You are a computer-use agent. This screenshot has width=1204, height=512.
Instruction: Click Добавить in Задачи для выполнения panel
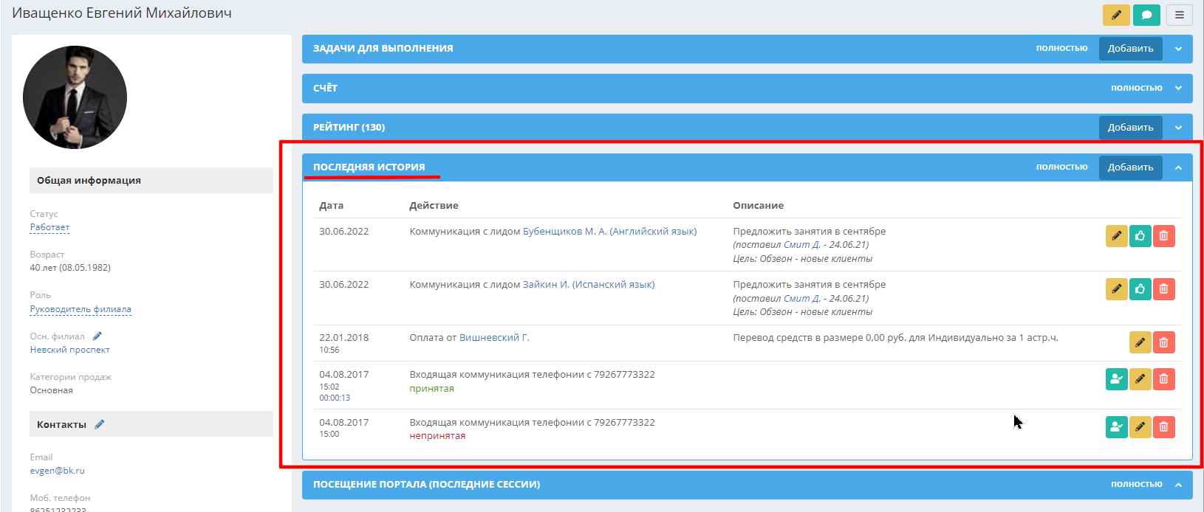[x=1130, y=49]
